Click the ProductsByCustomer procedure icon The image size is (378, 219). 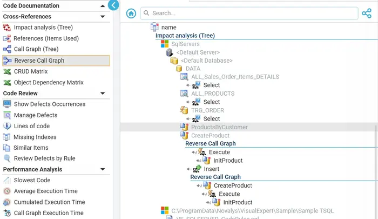coord(185,127)
